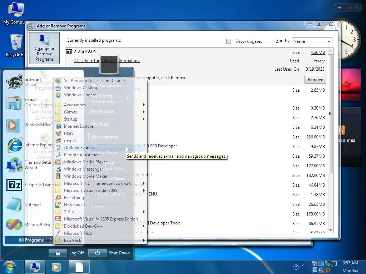Click the rarely used frequency link
The width and height of the screenshot is (366, 274).
pyautogui.click(x=319, y=61)
